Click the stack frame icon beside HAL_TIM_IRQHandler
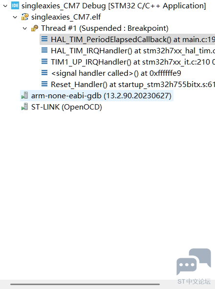Viewport: 215px width, 289px height. coord(44,50)
